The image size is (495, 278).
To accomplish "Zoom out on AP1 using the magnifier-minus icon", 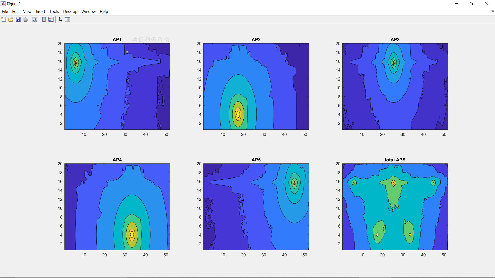I will tap(160, 40).
